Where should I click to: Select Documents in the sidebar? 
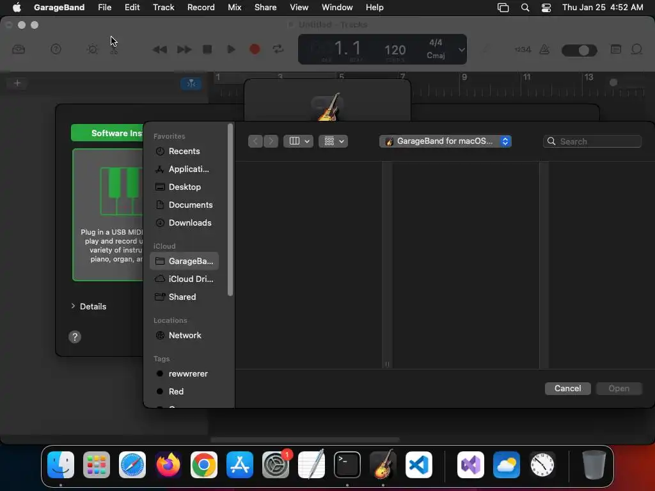point(184,205)
